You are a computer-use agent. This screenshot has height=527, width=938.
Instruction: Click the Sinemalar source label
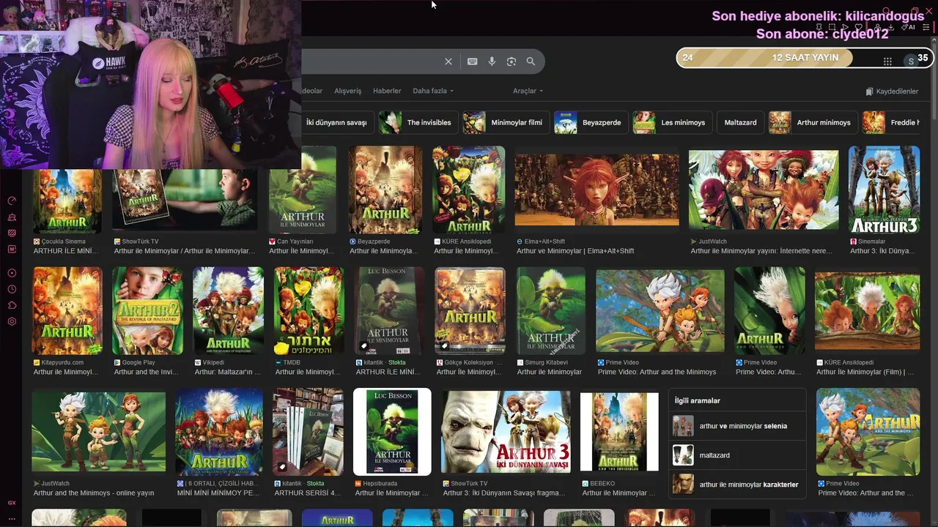point(868,242)
